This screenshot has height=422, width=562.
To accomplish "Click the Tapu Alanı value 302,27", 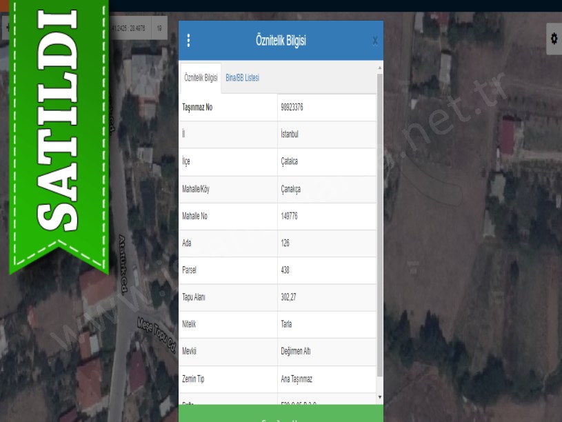I will 289,297.
